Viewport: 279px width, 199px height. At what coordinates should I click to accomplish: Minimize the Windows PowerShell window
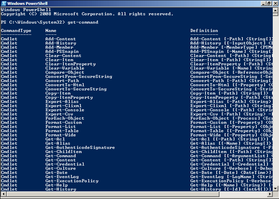[x=263, y=3]
